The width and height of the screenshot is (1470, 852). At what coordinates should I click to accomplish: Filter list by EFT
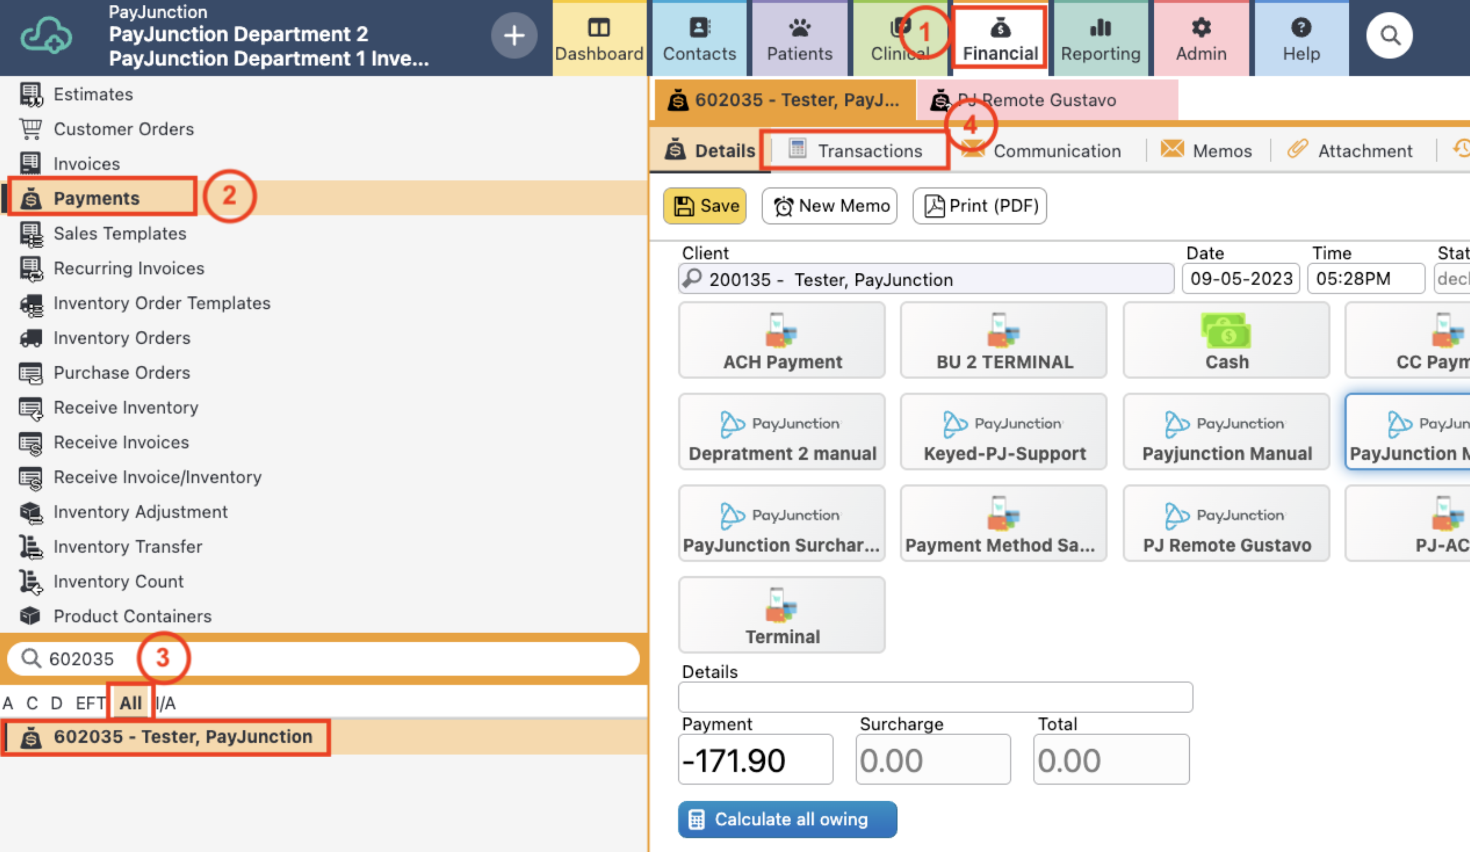[90, 703]
